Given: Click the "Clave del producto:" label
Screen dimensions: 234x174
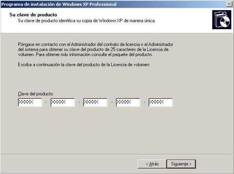Looking at the screenshot, I should point(35,94).
